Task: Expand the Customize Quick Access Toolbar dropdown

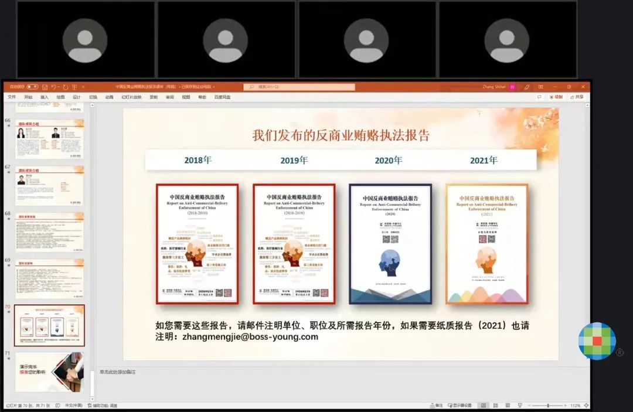Action: click(x=83, y=87)
